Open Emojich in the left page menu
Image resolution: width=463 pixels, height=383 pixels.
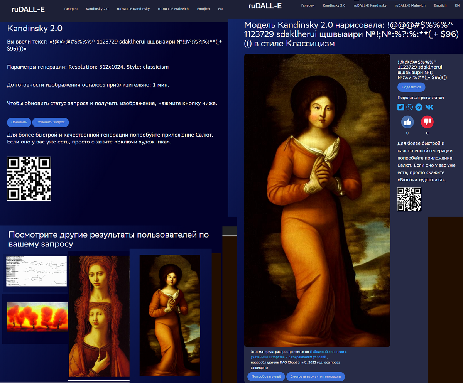203,9
